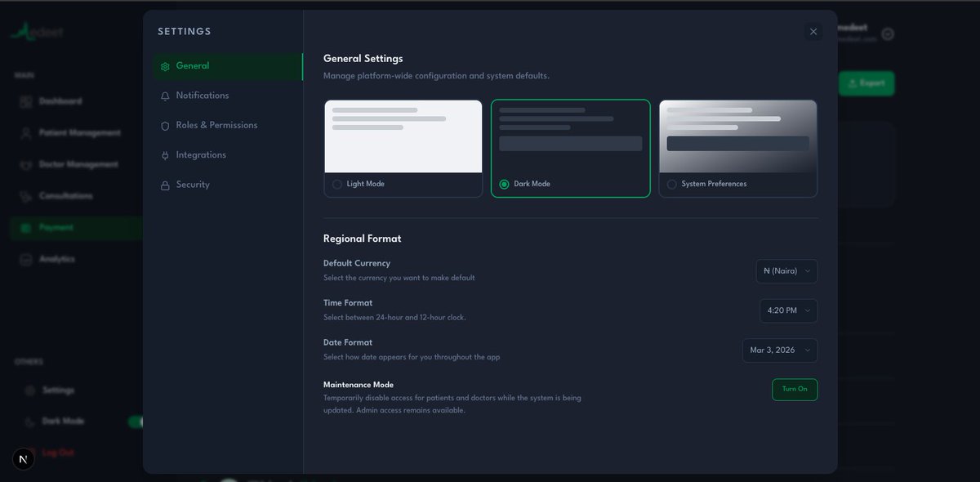The width and height of the screenshot is (980, 482).
Task: Open the Default Currency Naira dropdown
Action: pyautogui.click(x=786, y=271)
